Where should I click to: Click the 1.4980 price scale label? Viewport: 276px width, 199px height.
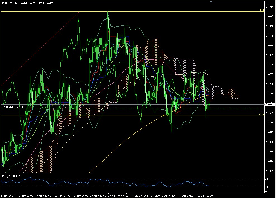tap(270, 7)
